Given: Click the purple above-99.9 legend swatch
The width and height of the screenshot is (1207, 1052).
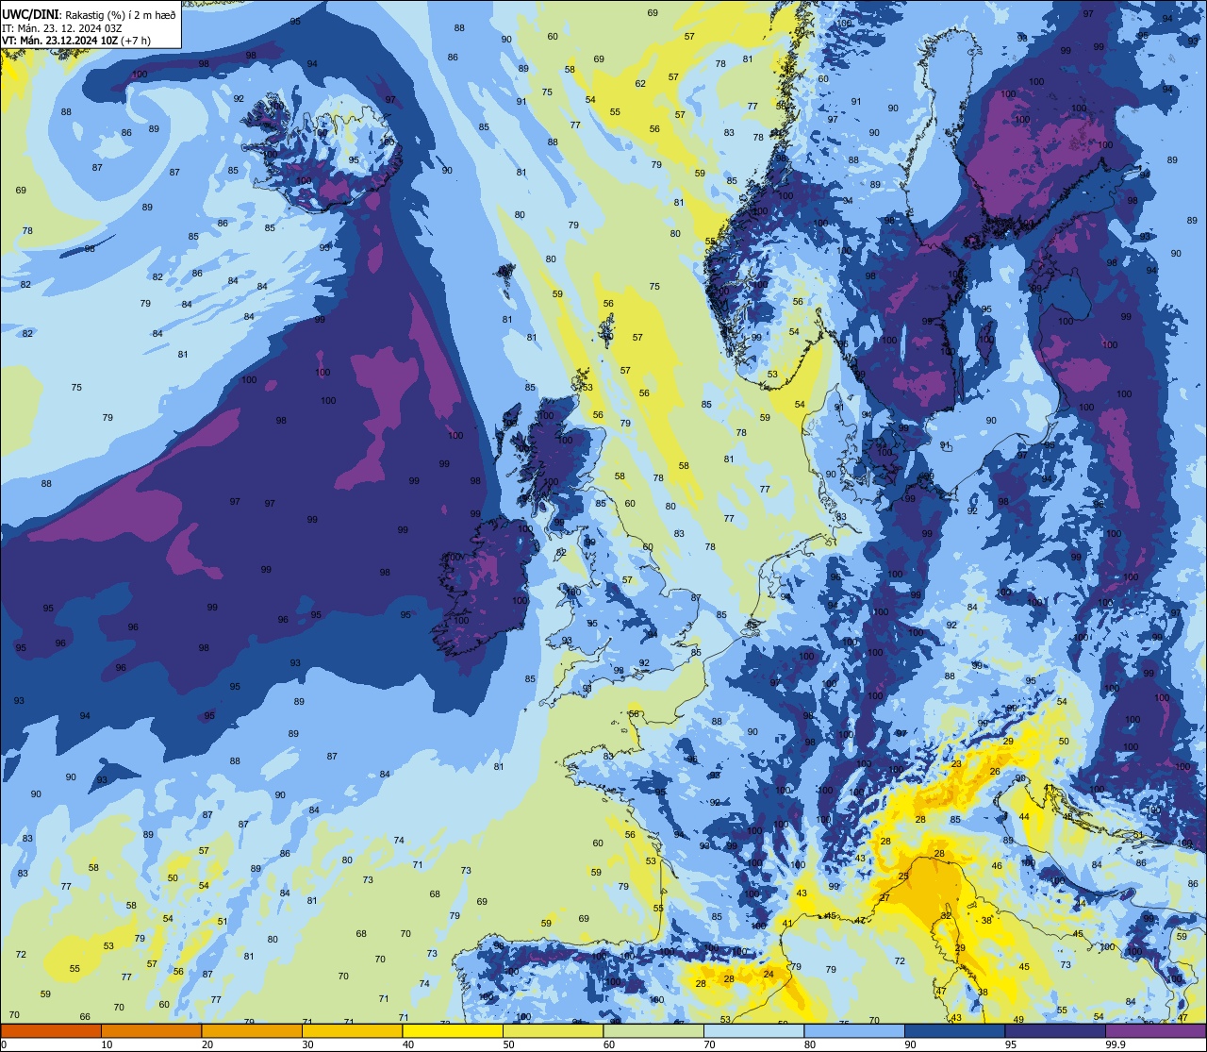Looking at the screenshot, I should (x=1155, y=1031).
